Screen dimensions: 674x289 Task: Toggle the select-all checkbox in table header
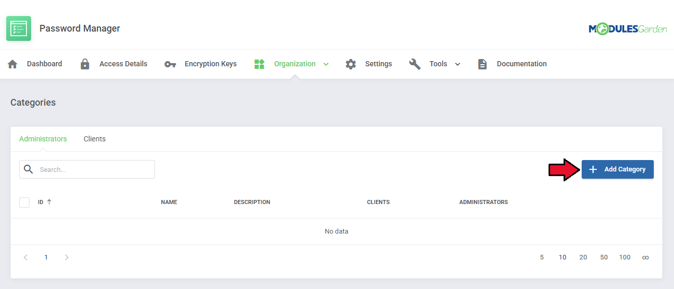[x=24, y=202]
